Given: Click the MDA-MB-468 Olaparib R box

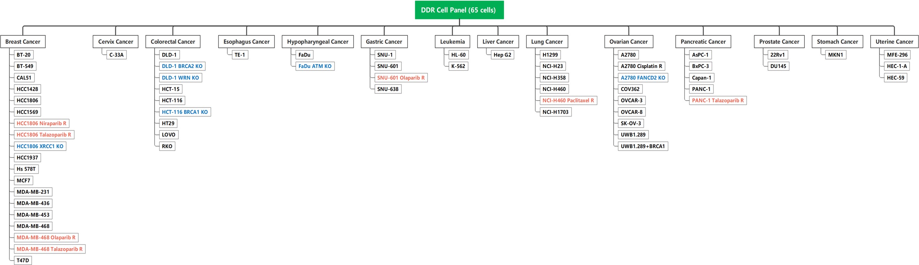Looking at the screenshot, I should pyautogui.click(x=46, y=238).
